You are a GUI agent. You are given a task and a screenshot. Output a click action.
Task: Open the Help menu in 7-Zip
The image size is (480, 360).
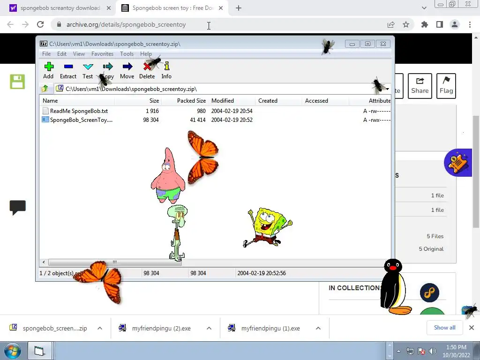[146, 54]
